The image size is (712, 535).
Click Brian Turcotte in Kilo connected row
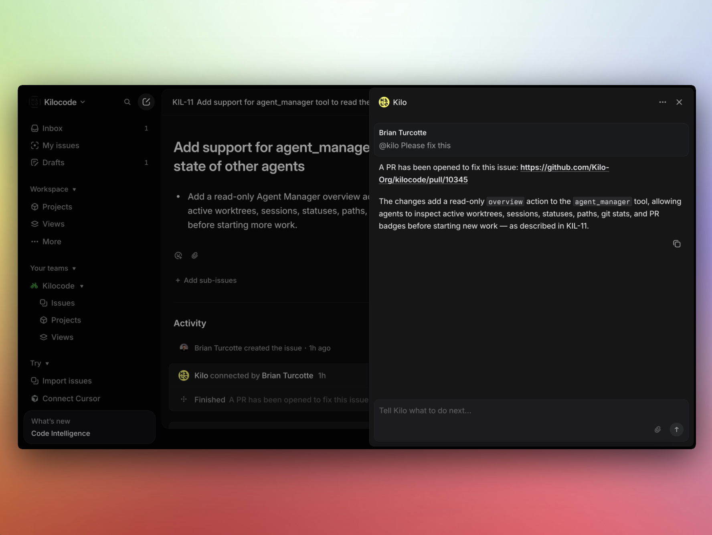pyautogui.click(x=287, y=375)
